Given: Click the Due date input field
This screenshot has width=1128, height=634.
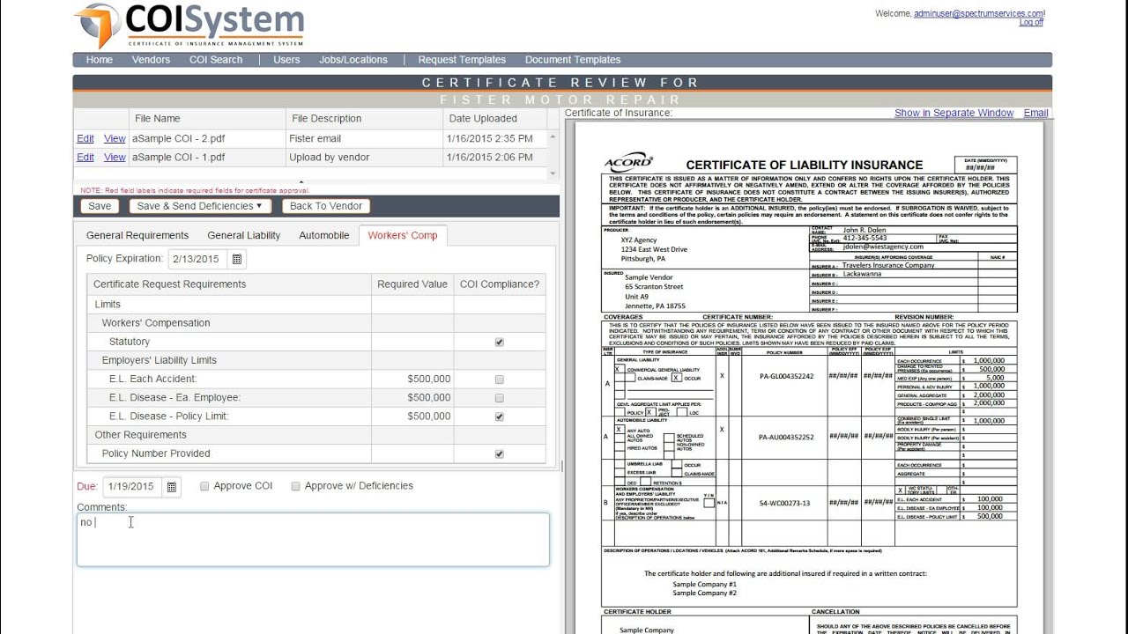Looking at the screenshot, I should tap(132, 486).
